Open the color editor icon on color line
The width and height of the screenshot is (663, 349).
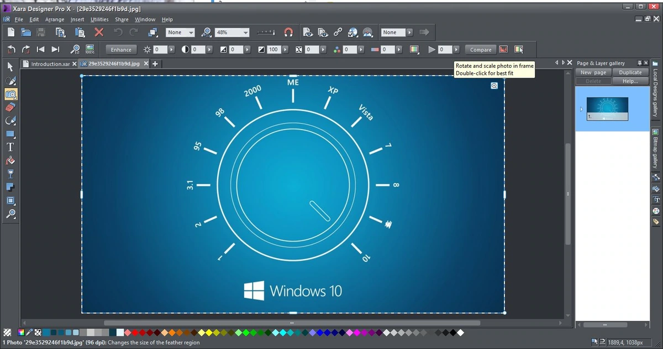point(22,332)
